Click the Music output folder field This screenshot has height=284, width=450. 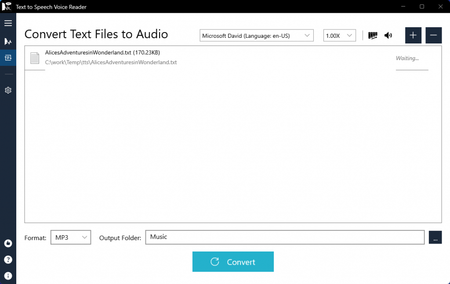pos(285,237)
